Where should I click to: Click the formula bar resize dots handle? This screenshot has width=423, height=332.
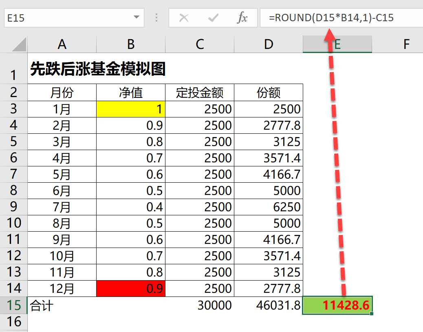click(156, 18)
